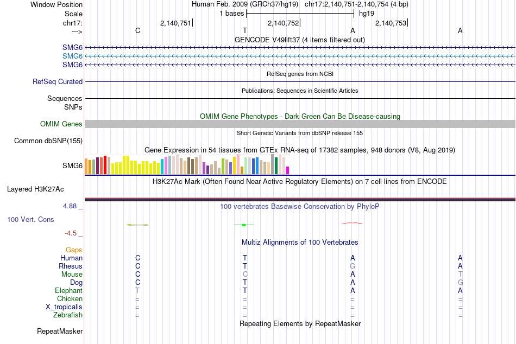Screen dimensions: 516x344
Task: Click the PhyloP Basewise Conservation title
Action: pyautogui.click(x=300, y=207)
